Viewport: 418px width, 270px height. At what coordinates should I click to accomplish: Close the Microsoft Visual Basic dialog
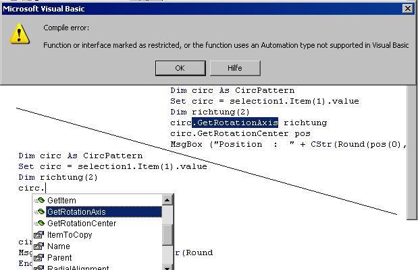[408, 9]
